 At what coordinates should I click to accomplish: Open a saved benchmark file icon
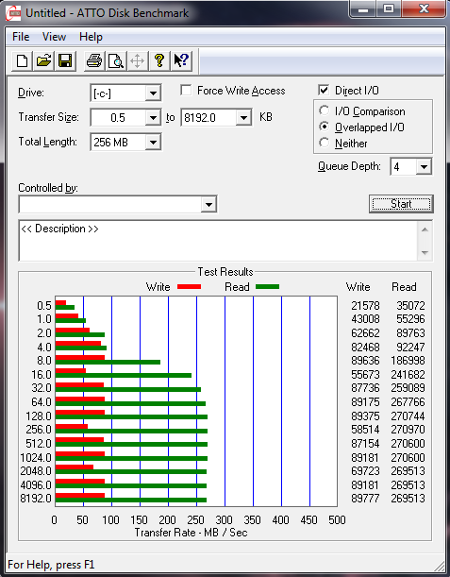[x=43, y=60]
